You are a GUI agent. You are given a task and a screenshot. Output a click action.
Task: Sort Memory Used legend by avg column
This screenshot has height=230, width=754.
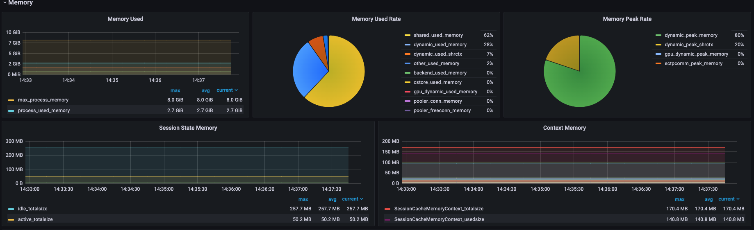click(x=205, y=90)
